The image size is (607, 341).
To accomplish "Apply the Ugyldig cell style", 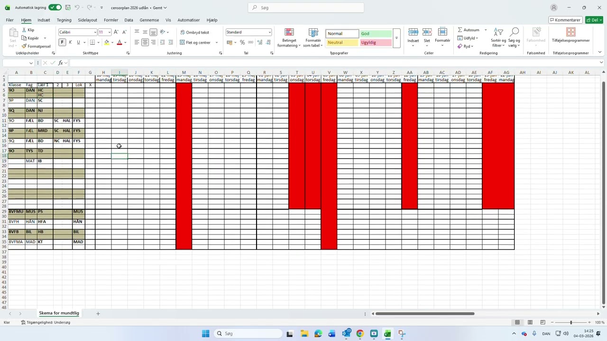I will coord(376,43).
